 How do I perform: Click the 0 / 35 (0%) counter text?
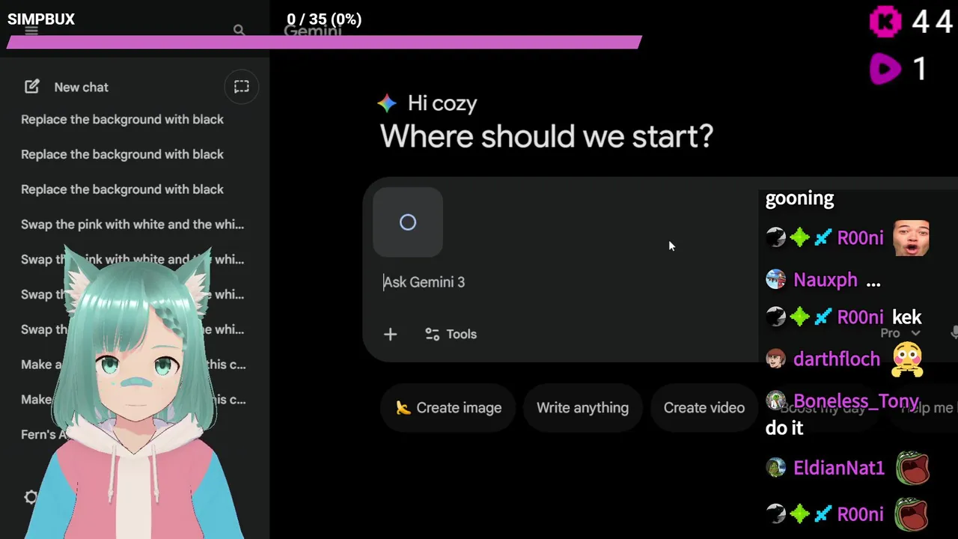(324, 19)
